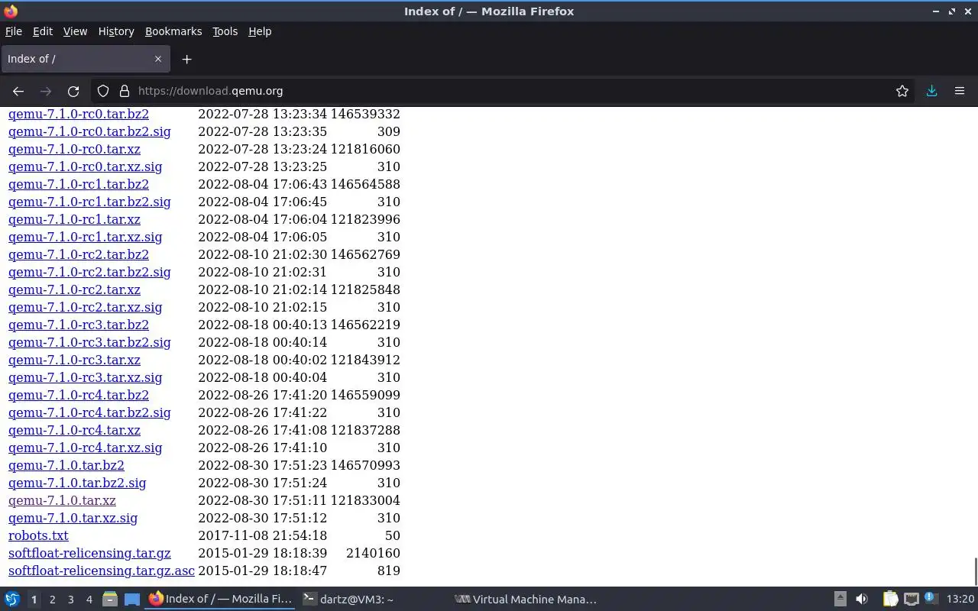Switch to workspace 3
Viewport: 978px width, 611px height.
click(x=70, y=600)
